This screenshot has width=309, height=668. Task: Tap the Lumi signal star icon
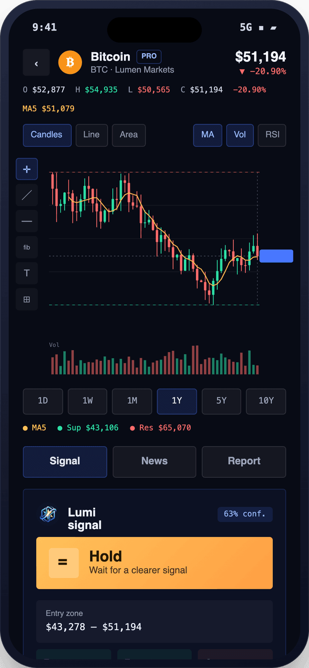[48, 515]
